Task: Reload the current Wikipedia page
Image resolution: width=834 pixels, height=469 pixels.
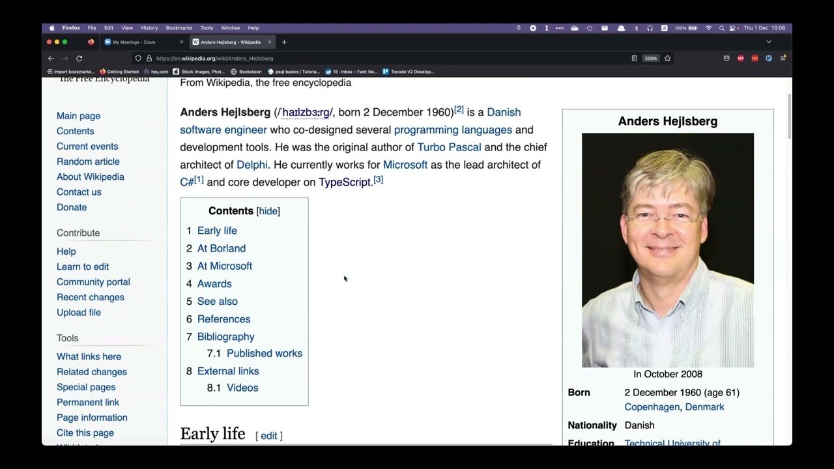Action: click(x=79, y=59)
